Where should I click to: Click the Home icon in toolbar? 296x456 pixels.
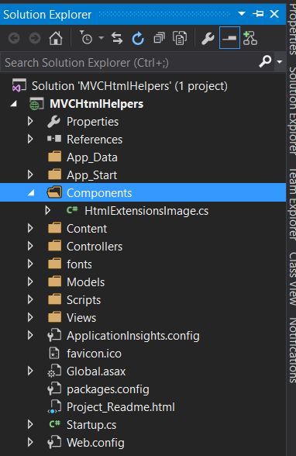[x=56, y=38]
